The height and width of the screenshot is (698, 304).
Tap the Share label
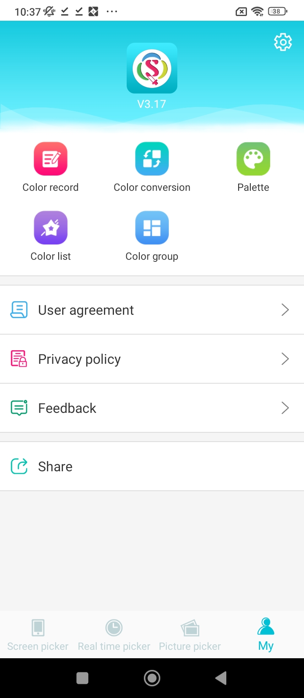[55, 467]
